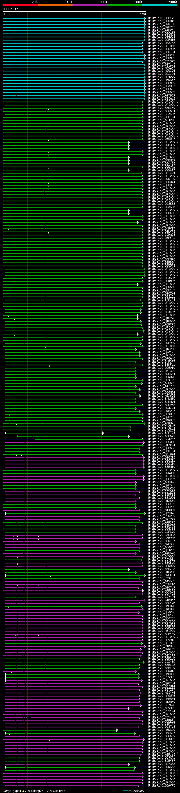The image size is (180, 793).
Task: Click the UniRef100_O95573 label
Action: 161,266
